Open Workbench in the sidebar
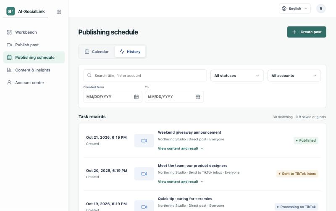Image resolution: width=336 pixels, height=211 pixels. click(34, 32)
